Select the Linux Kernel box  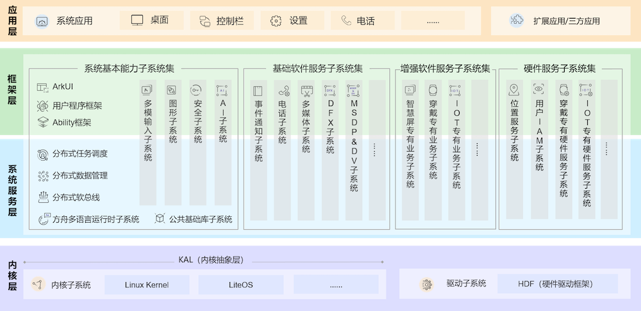[147, 285]
